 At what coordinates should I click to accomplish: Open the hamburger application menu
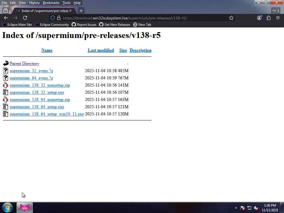click(278, 18)
